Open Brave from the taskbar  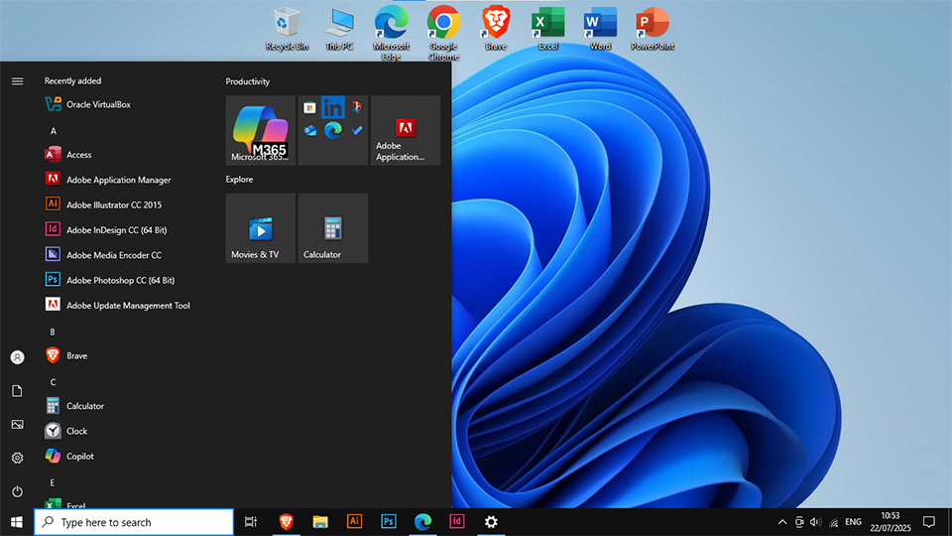pos(286,522)
